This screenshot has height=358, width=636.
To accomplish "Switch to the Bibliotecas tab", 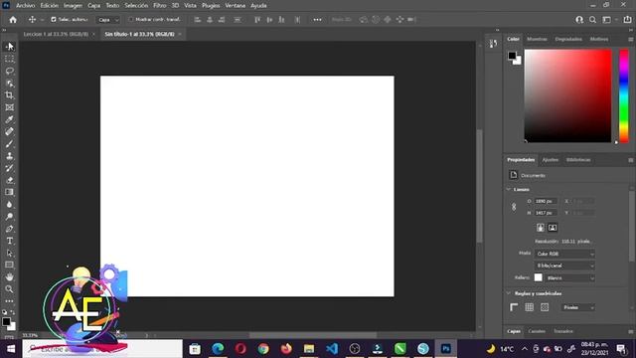I will coord(578,160).
